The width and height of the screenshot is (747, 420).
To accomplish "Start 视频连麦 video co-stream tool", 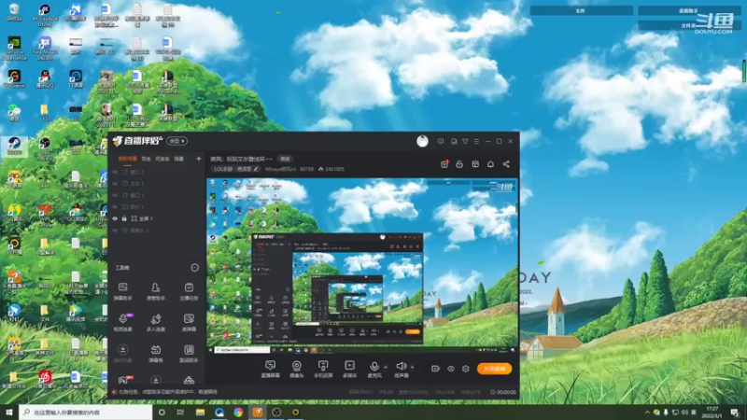I will coord(123,322).
